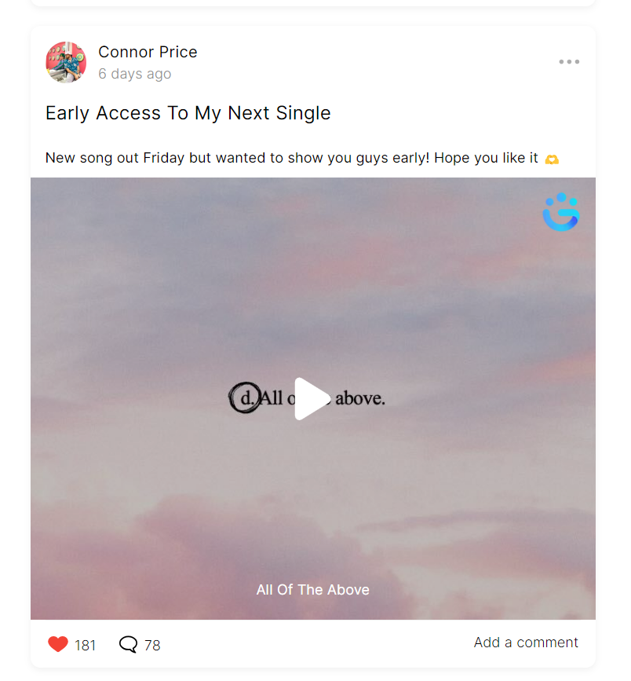Open the 'Early Access To My Next Single' title
Viewport: 631px width, 681px height.
coord(188,113)
